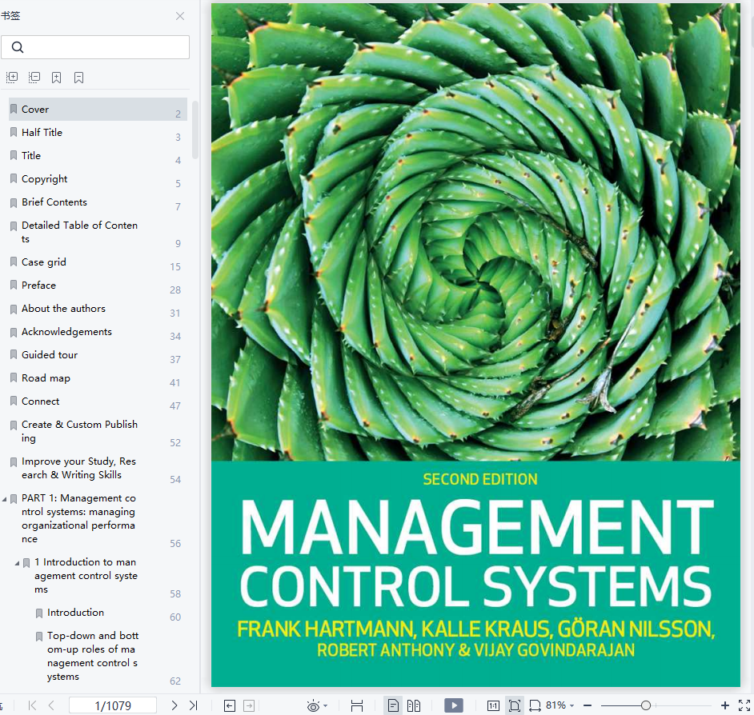Click page number 56 next to PART 1
Viewport: 754px width, 715px height.
pos(175,544)
